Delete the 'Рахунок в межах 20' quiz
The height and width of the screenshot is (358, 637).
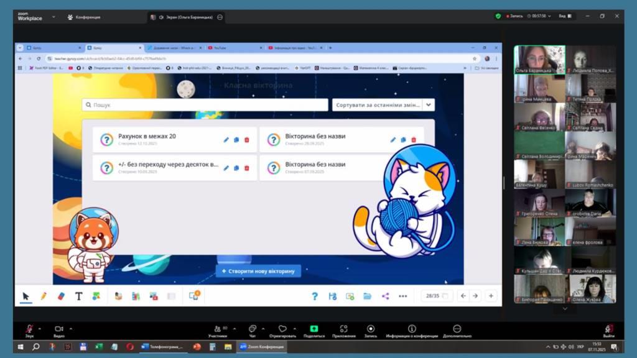tap(247, 140)
